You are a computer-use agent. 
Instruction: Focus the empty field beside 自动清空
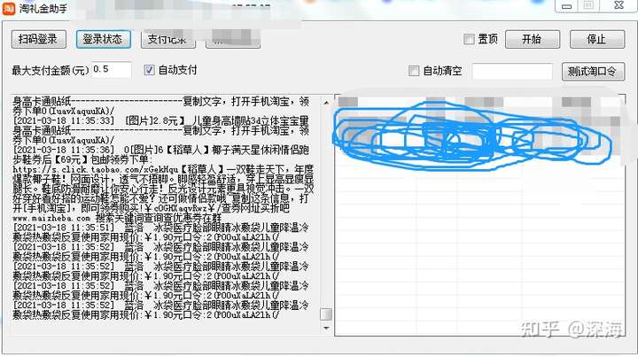[512, 71]
